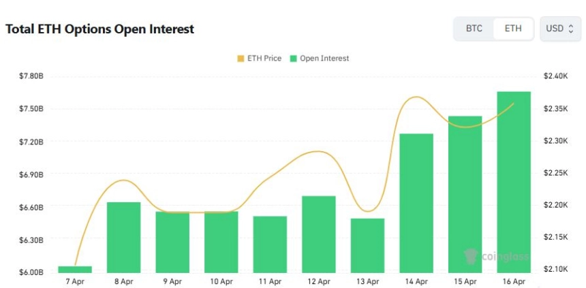Toggle the Open Interest legend entry
Viewport: 586px width, 288px height.
(320, 59)
